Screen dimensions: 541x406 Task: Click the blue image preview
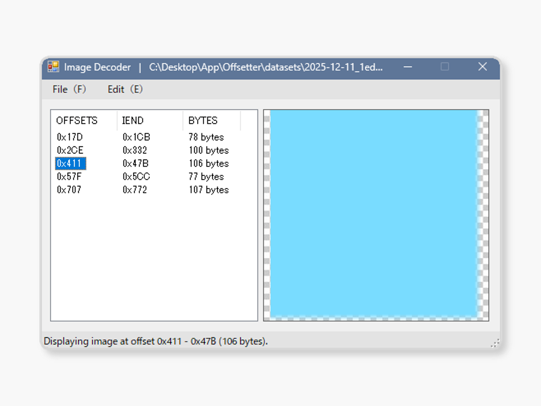pyautogui.click(x=374, y=214)
